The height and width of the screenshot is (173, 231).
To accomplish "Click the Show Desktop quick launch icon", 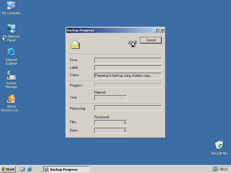I will coord(23,169).
